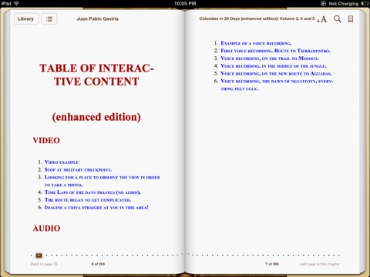
Task: Tap the battery icon in status bar
Action: click(x=365, y=4)
